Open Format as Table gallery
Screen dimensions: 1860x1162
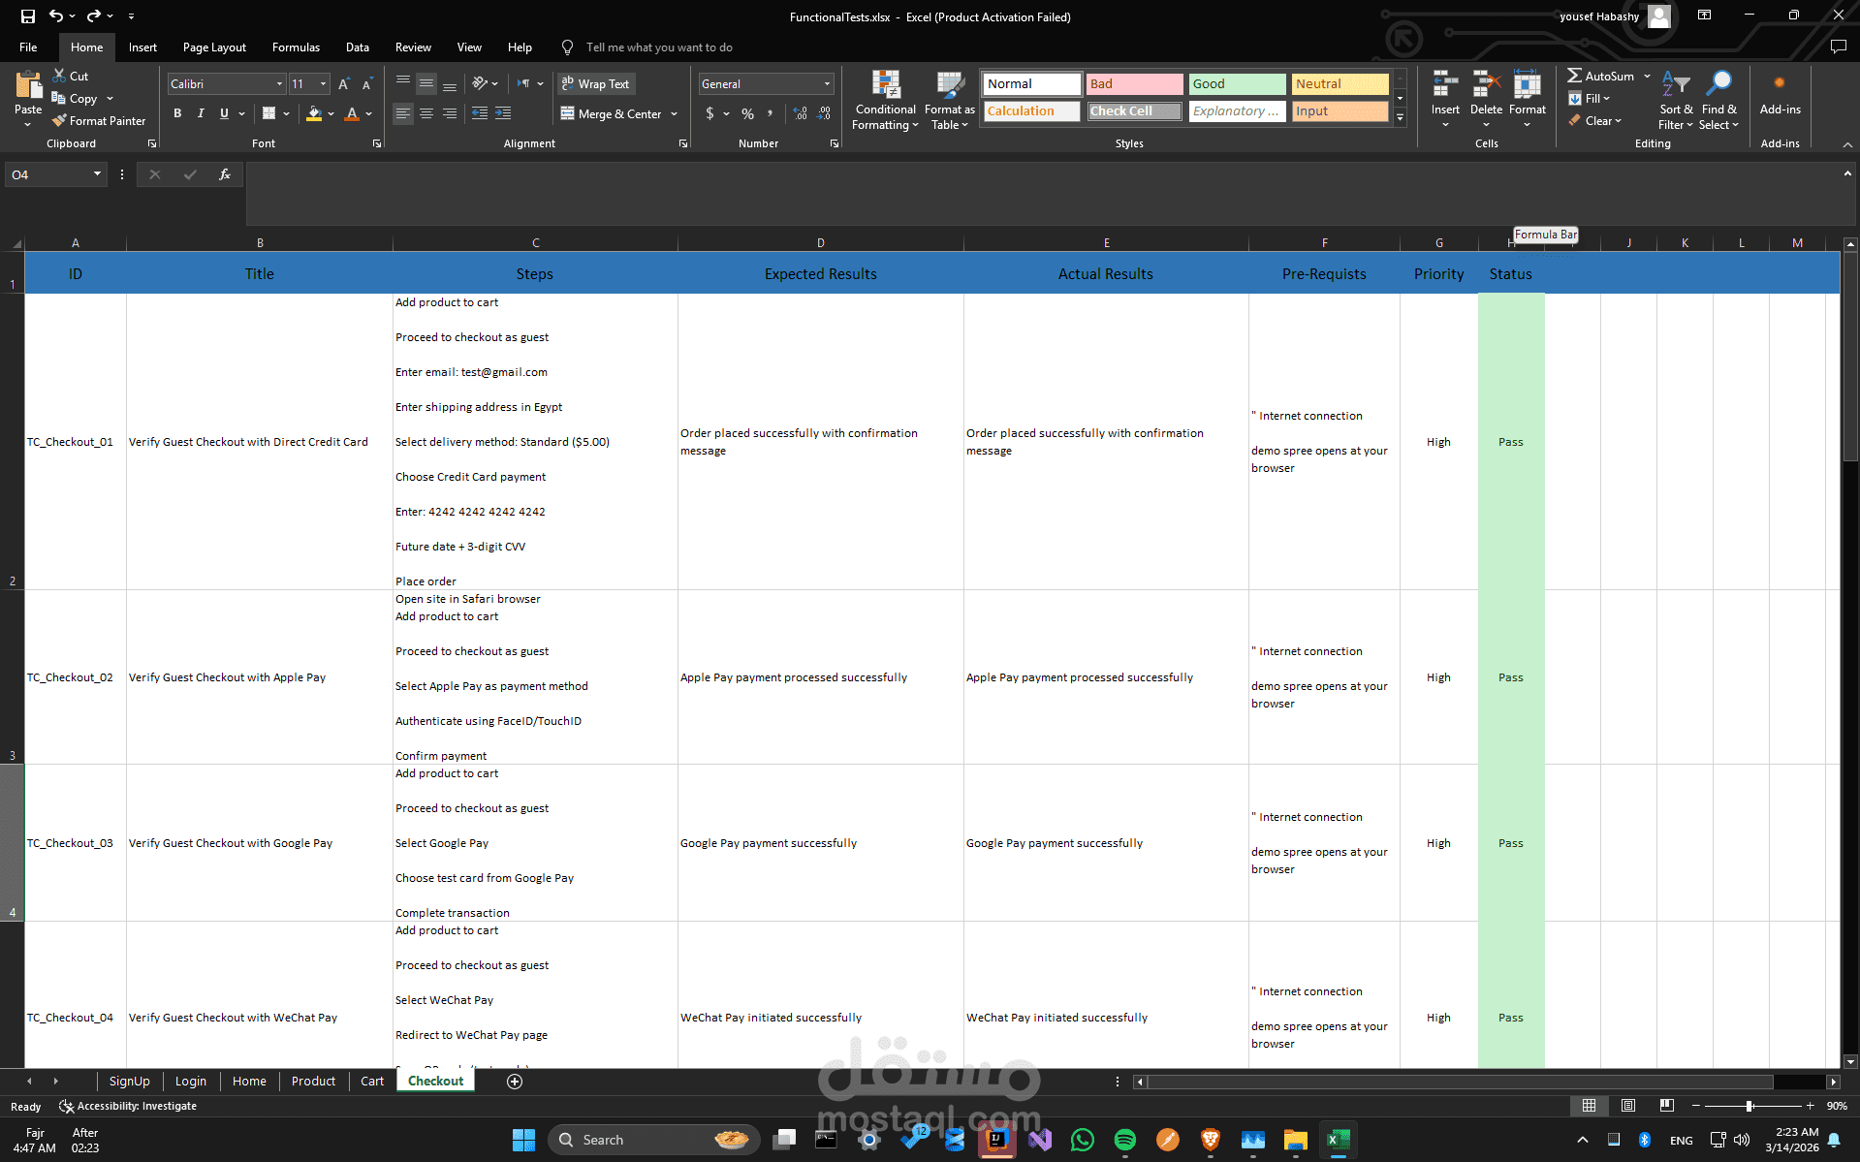point(950,101)
